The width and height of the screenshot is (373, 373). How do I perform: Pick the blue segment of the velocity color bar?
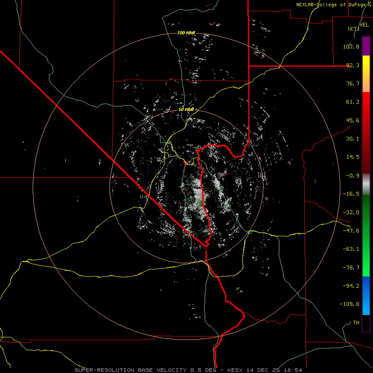(366, 295)
